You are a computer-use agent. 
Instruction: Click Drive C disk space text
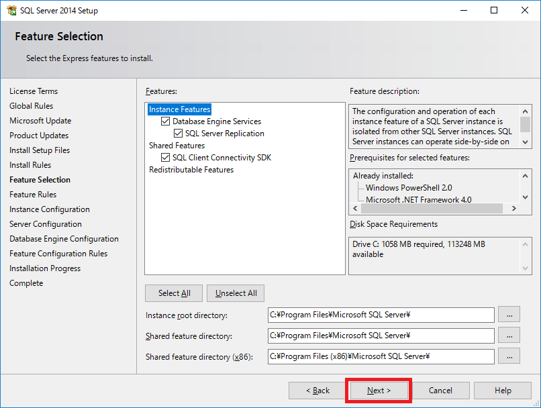click(419, 249)
